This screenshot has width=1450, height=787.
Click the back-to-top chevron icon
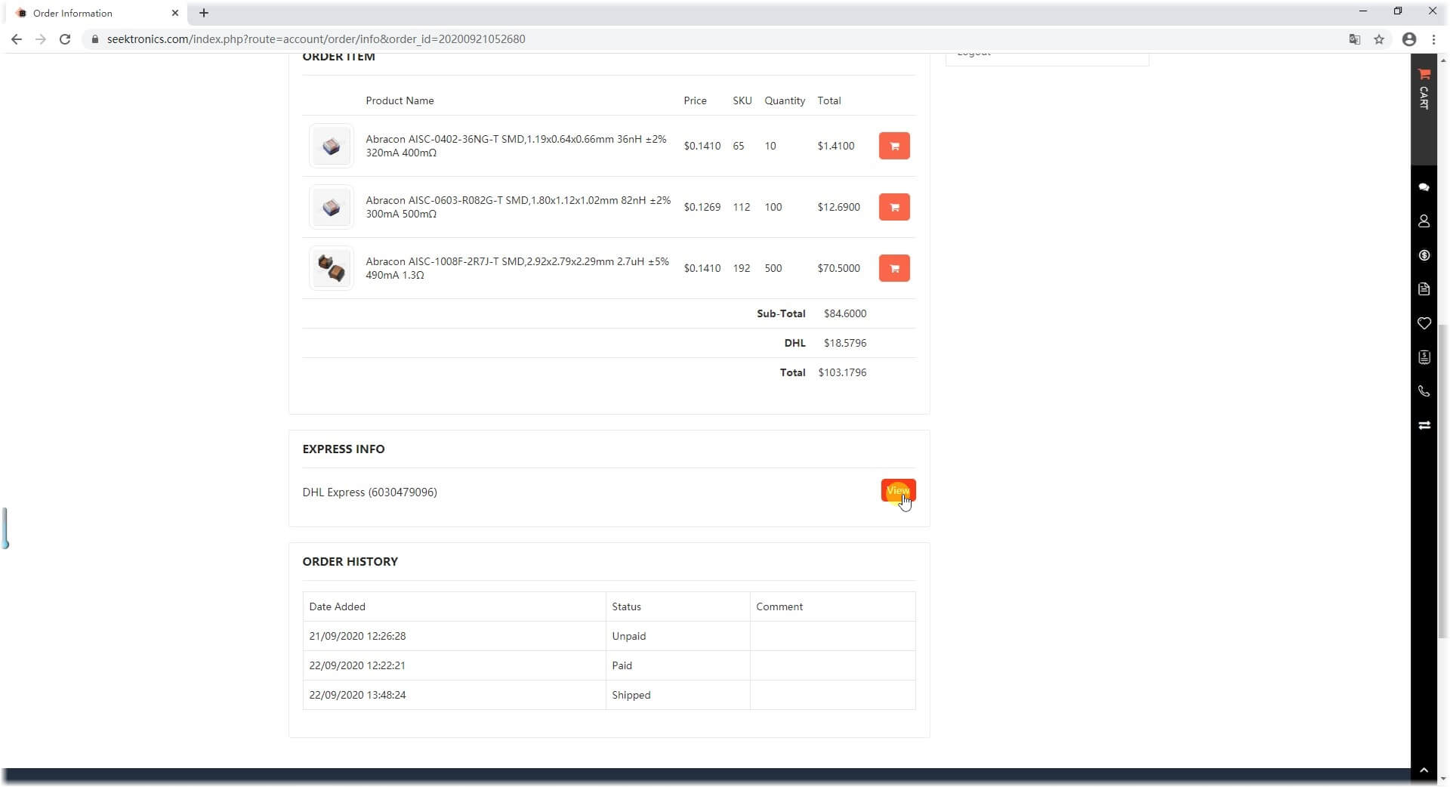pos(1424,770)
